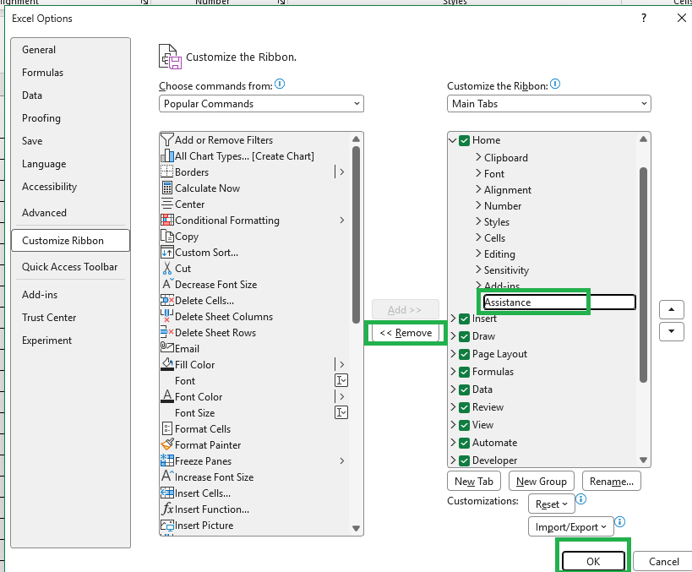The width and height of the screenshot is (692, 572).
Task: Click the info icon beside Choose commands from
Action: click(280, 84)
